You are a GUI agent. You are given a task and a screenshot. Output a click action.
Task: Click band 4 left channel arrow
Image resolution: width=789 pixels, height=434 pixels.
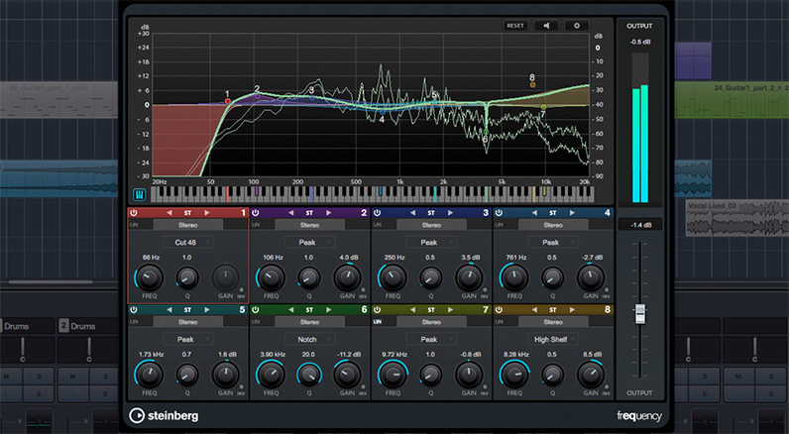coord(534,213)
